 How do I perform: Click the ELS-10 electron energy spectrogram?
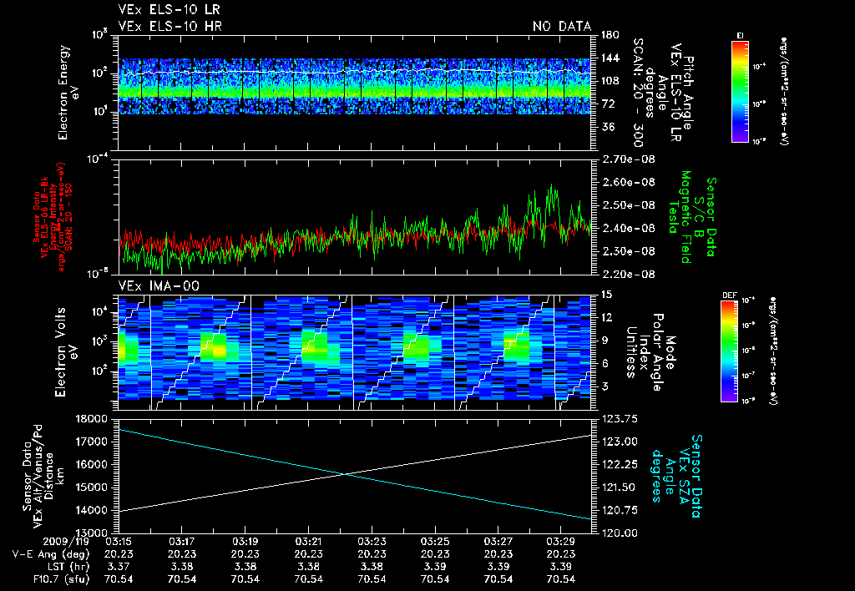354,86
